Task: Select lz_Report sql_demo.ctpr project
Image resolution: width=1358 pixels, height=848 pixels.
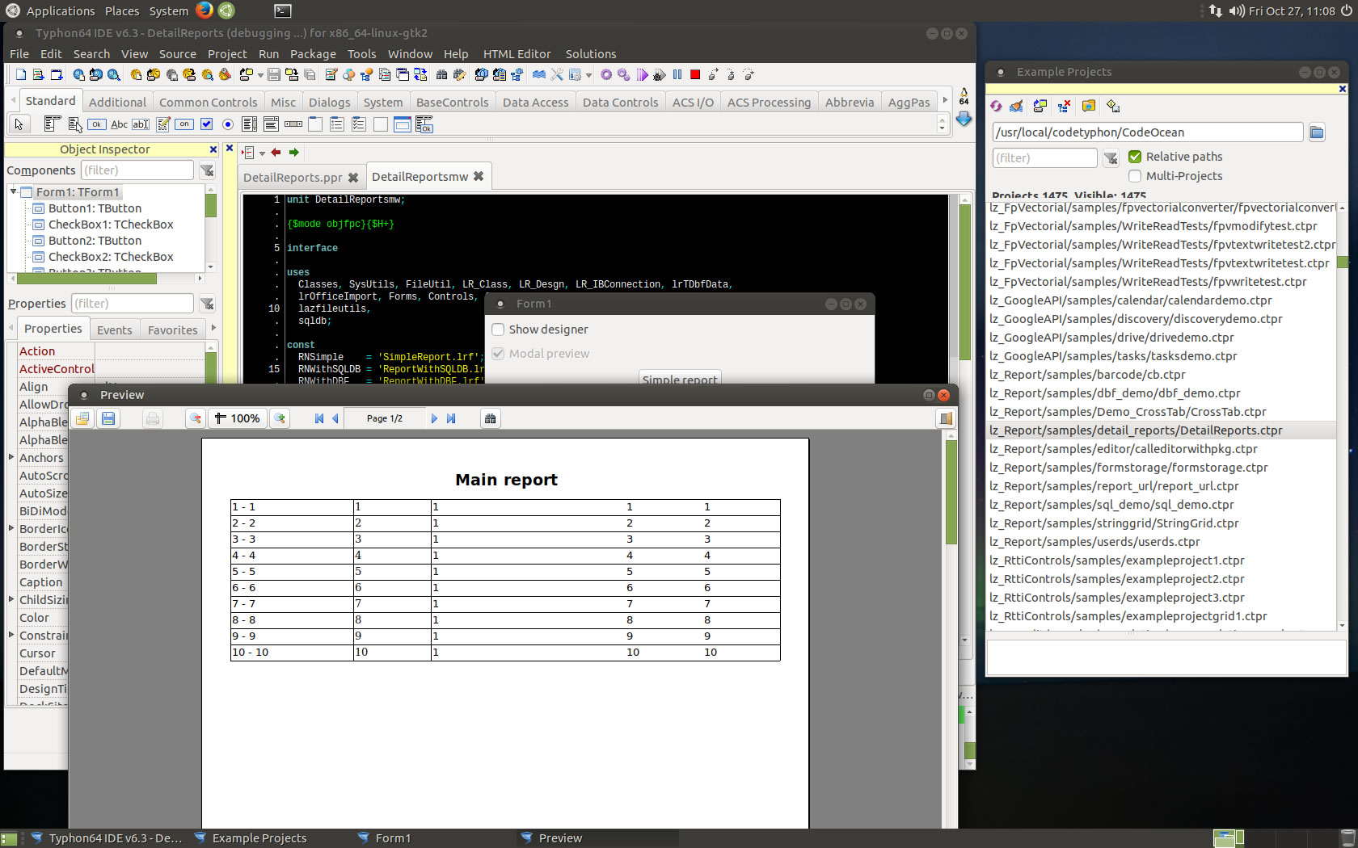Action: point(1111,505)
